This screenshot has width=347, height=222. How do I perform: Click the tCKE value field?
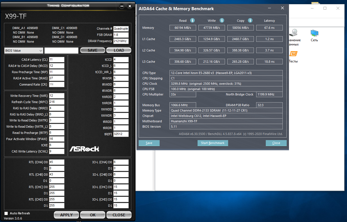(57, 145)
